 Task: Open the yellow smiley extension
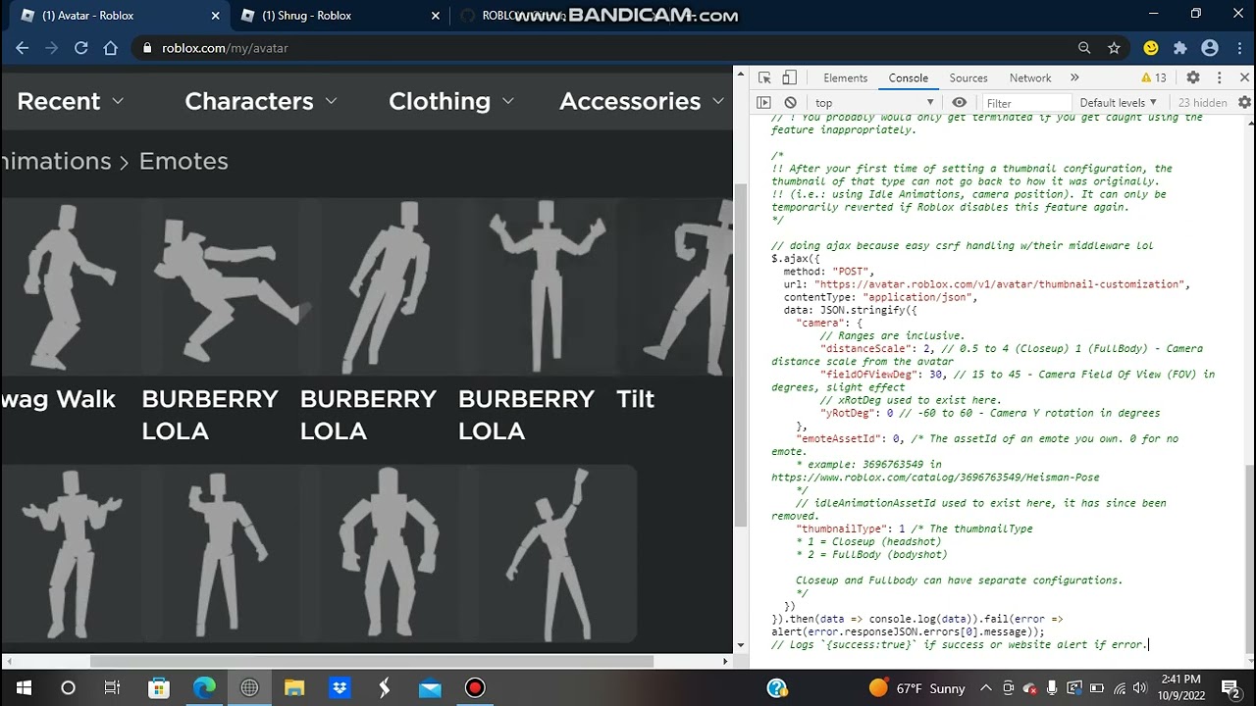(1151, 48)
